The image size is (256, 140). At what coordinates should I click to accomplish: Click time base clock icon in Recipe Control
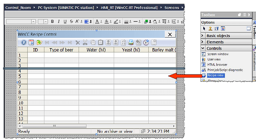pos(146,43)
